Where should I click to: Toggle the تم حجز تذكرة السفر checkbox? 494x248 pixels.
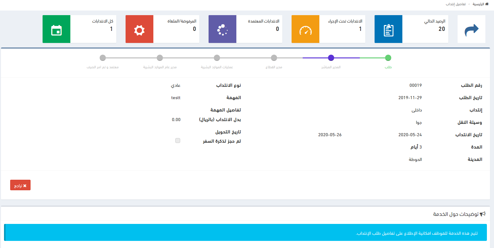(x=178, y=141)
